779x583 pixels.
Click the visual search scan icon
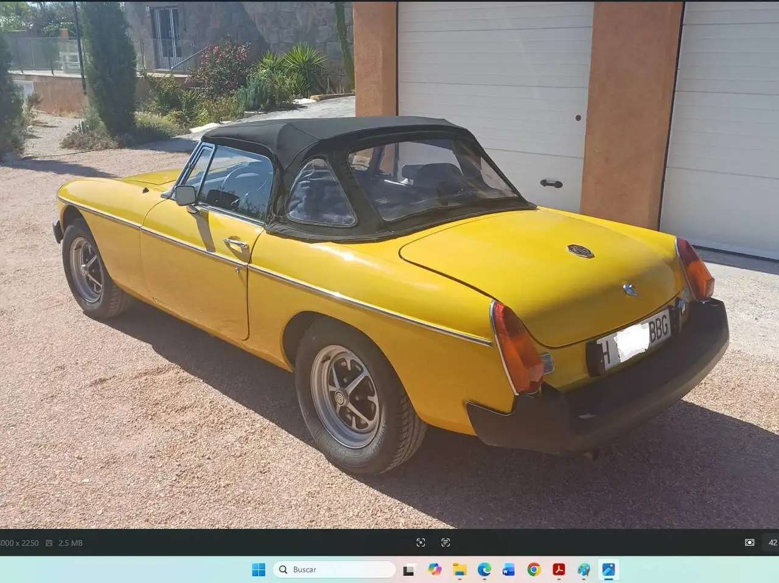coord(421,542)
